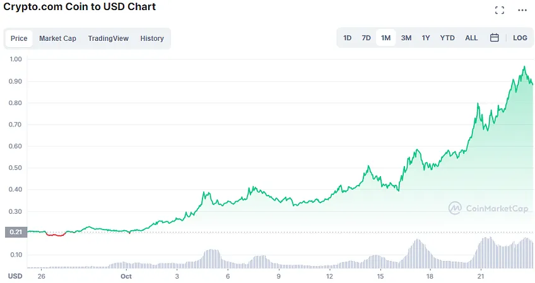Click the CoinMarketCap watermark logo
535x283 pixels.
coord(488,208)
